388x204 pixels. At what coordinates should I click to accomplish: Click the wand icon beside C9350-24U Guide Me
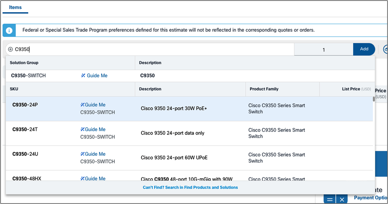(x=82, y=154)
